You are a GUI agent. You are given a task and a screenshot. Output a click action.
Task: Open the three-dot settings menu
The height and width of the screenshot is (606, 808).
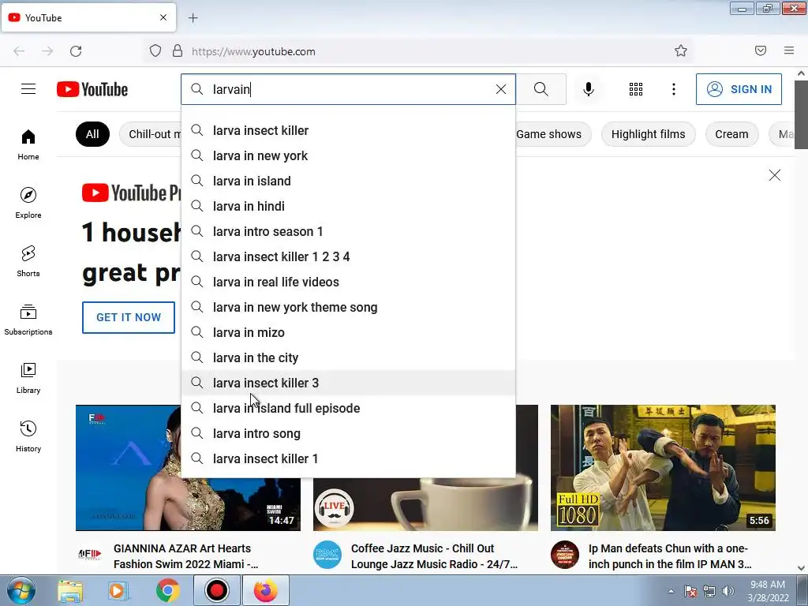pyautogui.click(x=674, y=89)
